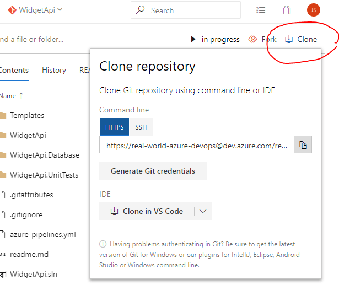This screenshot has width=339, height=285.
Task: Open the WidgetApi.UnitTests folder
Action: click(44, 175)
